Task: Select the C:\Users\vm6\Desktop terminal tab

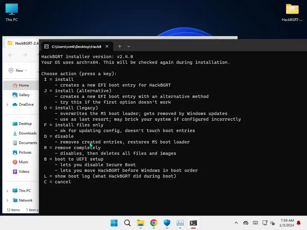Action: [x=77, y=46]
